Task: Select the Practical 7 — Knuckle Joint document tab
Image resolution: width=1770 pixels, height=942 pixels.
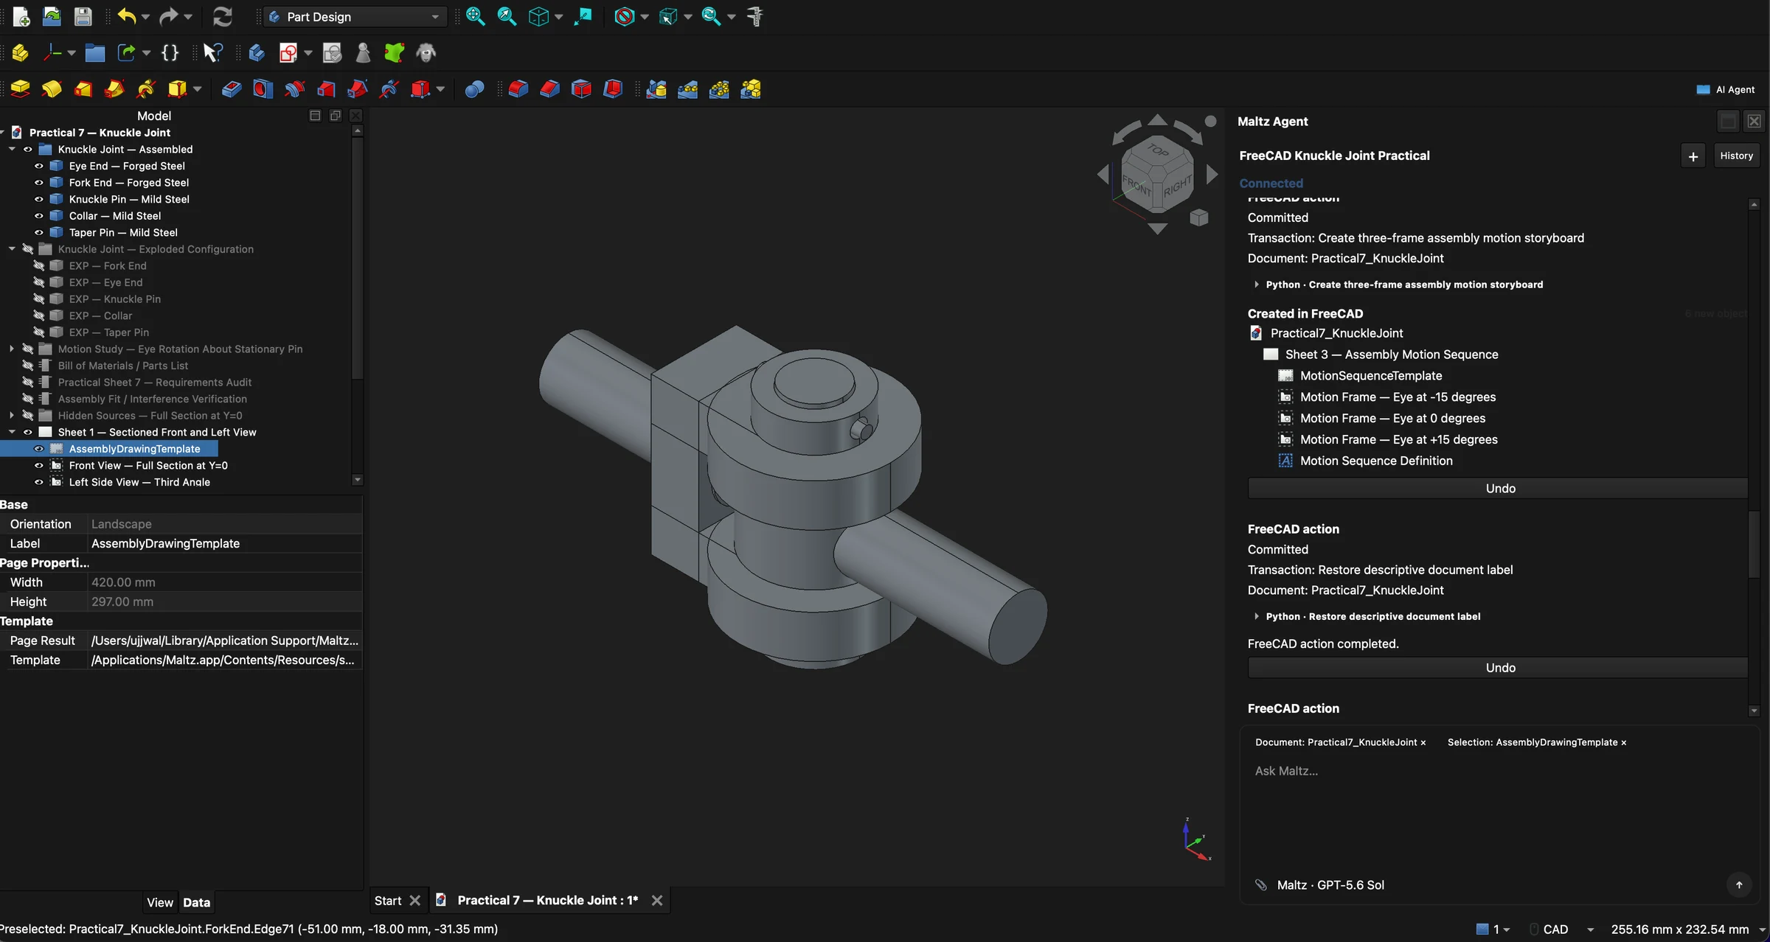Action: click(x=547, y=900)
